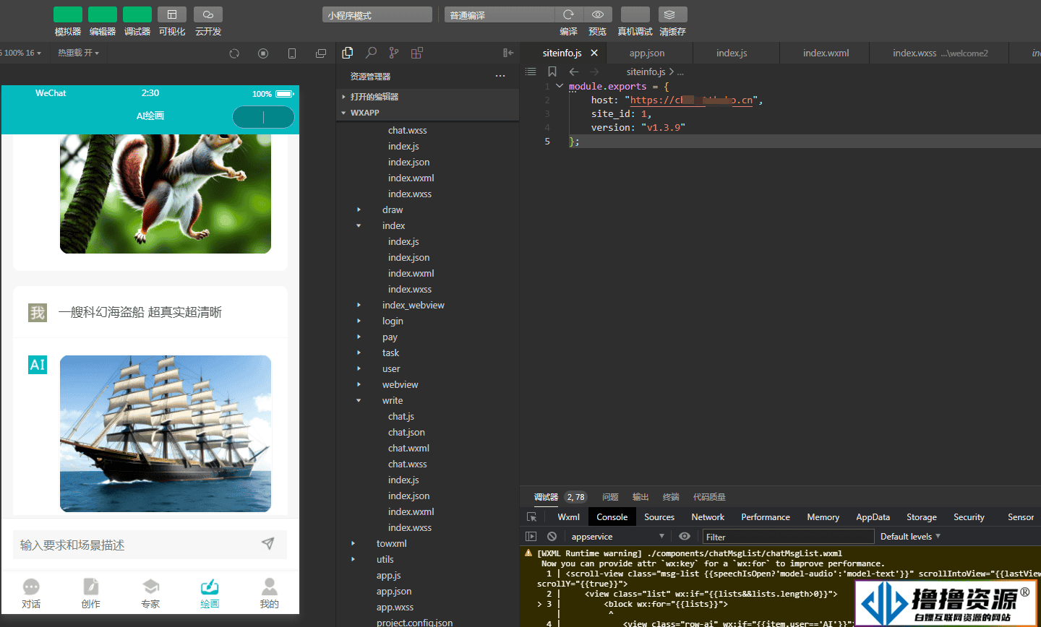
Task: Open app.json in the file tree
Action: pyautogui.click(x=394, y=592)
